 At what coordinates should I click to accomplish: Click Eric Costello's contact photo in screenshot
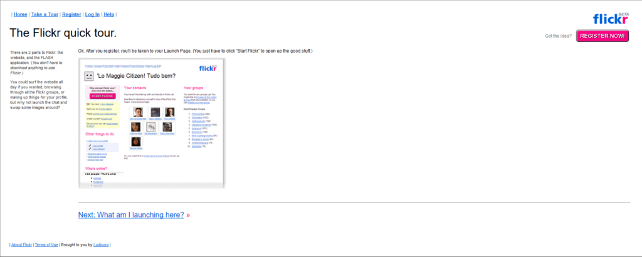pos(170,112)
